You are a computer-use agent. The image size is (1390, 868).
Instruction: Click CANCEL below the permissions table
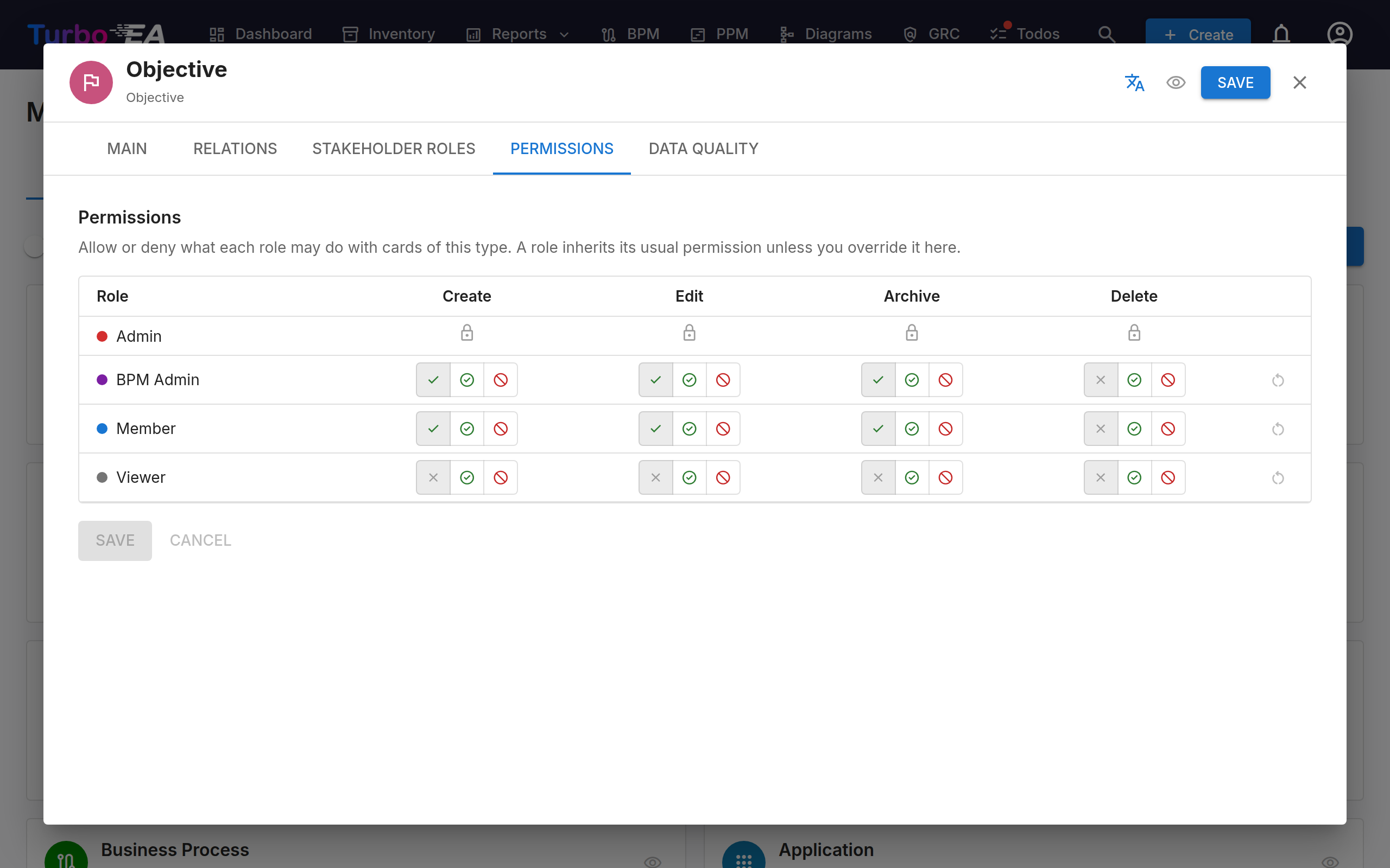(x=200, y=541)
